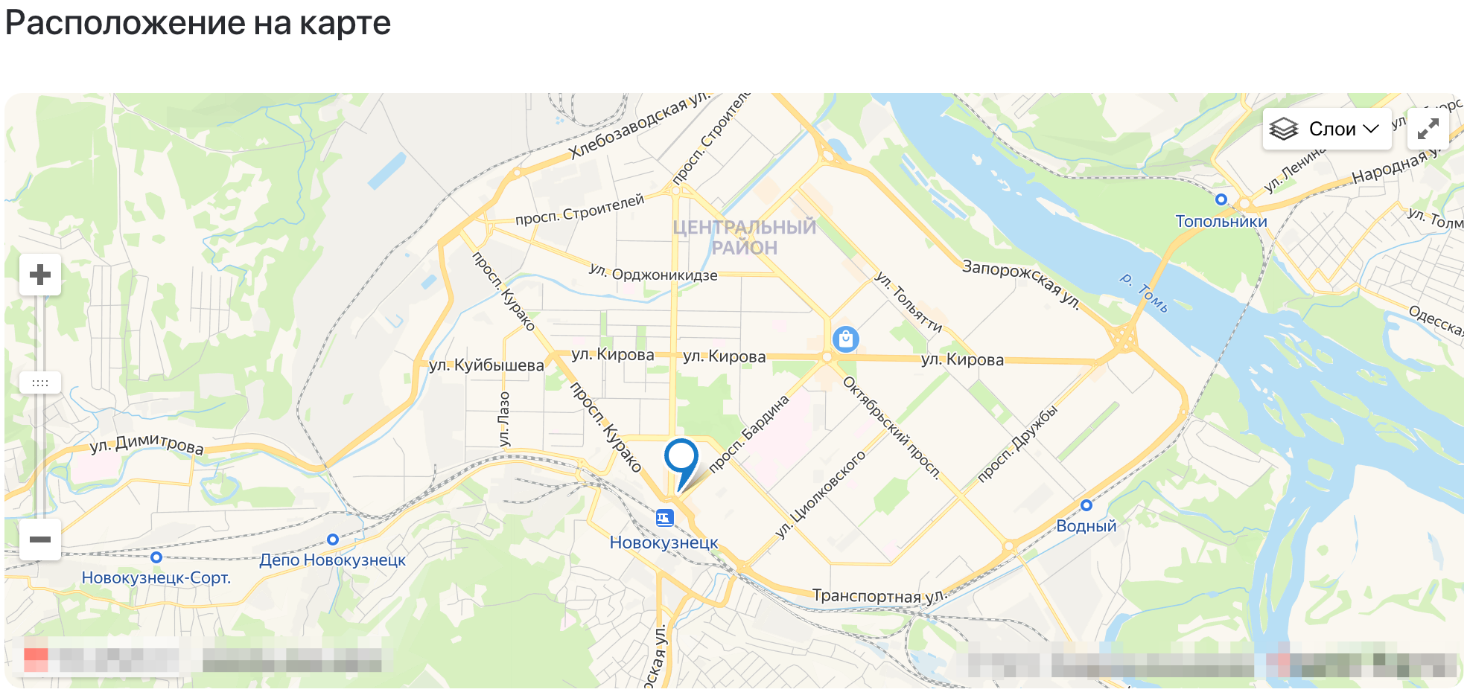Expand layers via the chevron arrow
The width and height of the screenshot is (1470, 698).
pyautogui.click(x=1371, y=129)
